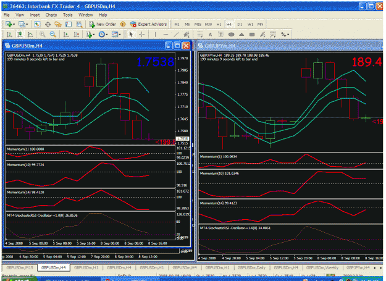Open the File menu
Viewport: 386px width, 281px height.
(6, 15)
